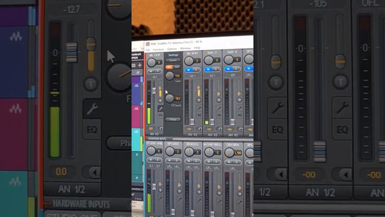Click the pan knob on Instr 3
This screenshot has height=217, width=385.
click(209, 60)
